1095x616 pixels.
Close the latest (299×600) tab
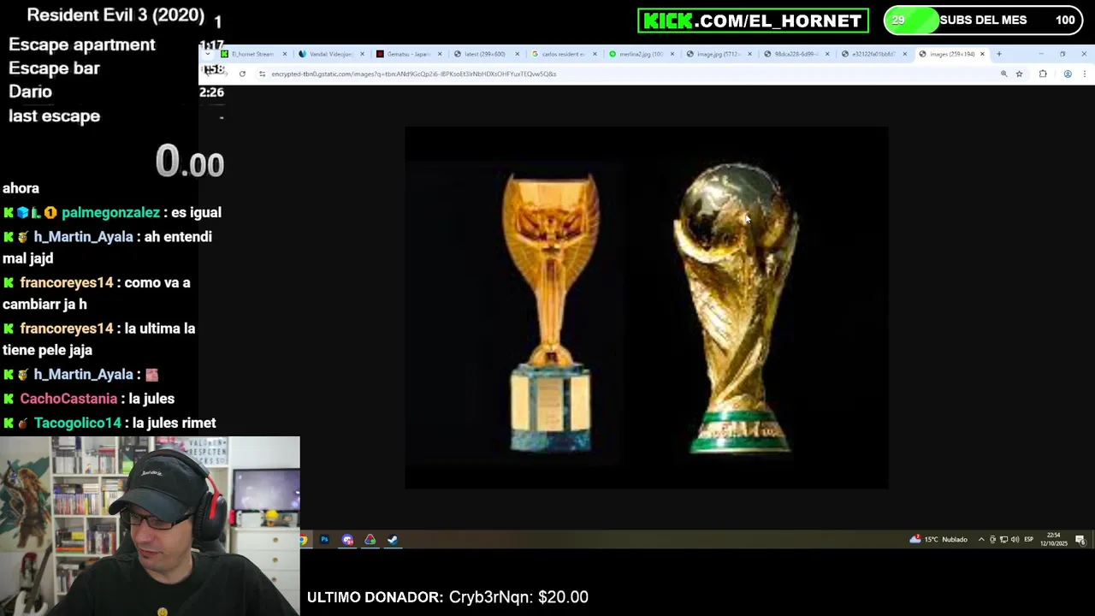[517, 54]
